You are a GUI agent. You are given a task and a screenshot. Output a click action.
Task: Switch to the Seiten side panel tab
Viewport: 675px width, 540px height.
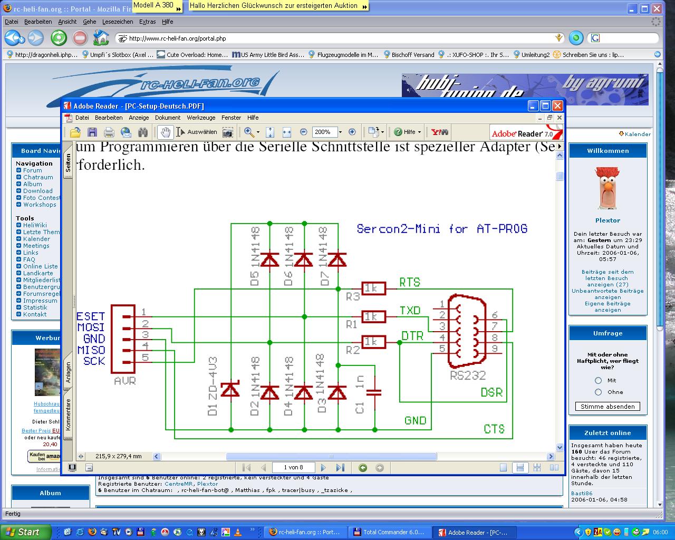(68, 163)
